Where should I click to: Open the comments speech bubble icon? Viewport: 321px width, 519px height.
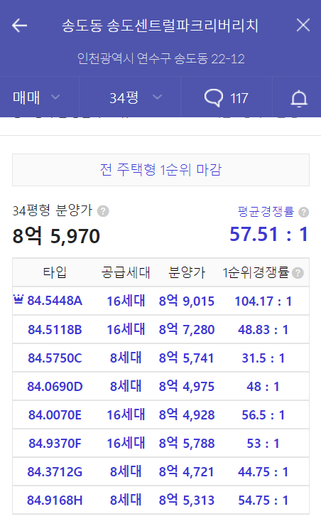tap(214, 98)
